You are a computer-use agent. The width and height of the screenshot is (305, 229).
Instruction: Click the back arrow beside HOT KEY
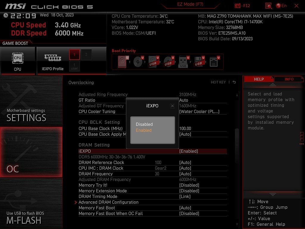(234, 82)
